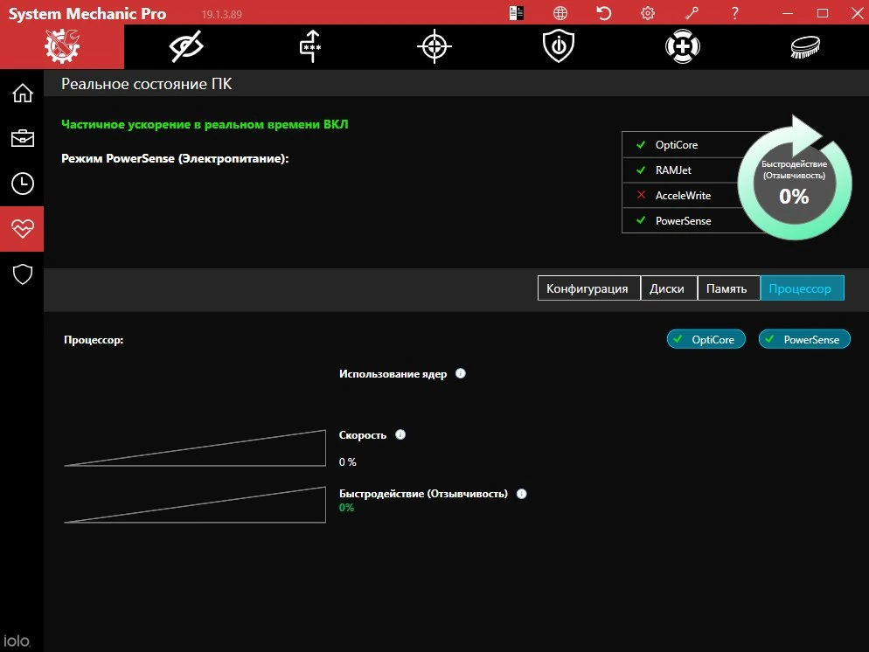The image size is (869, 652).
Task: Show info icon next to Скорость
Action: coord(400,434)
